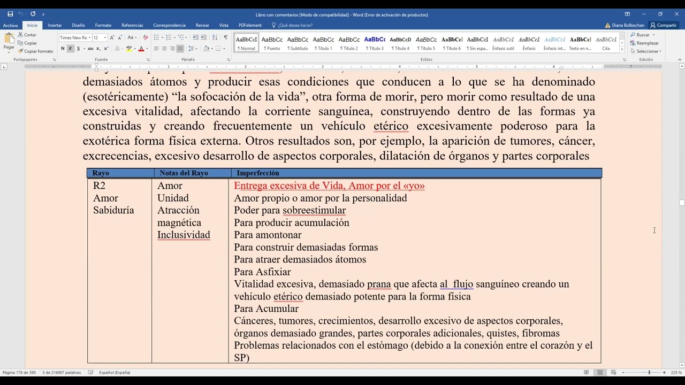Toggle show paragraph marks (pilcrow)
This screenshot has width=685, height=385.
[225, 37]
